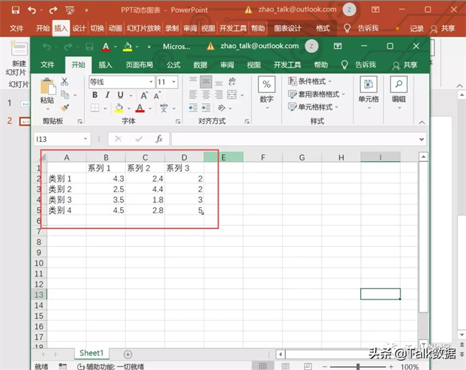Click the Cut scissors icon

pyautogui.click(x=65, y=81)
